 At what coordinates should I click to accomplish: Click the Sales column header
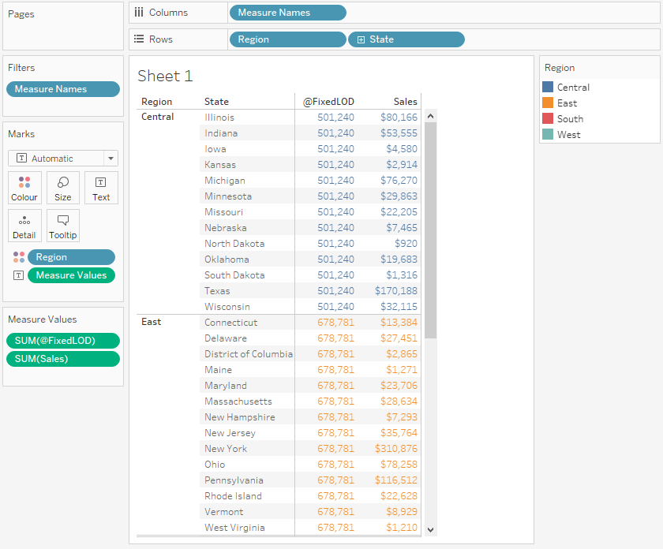[405, 102]
